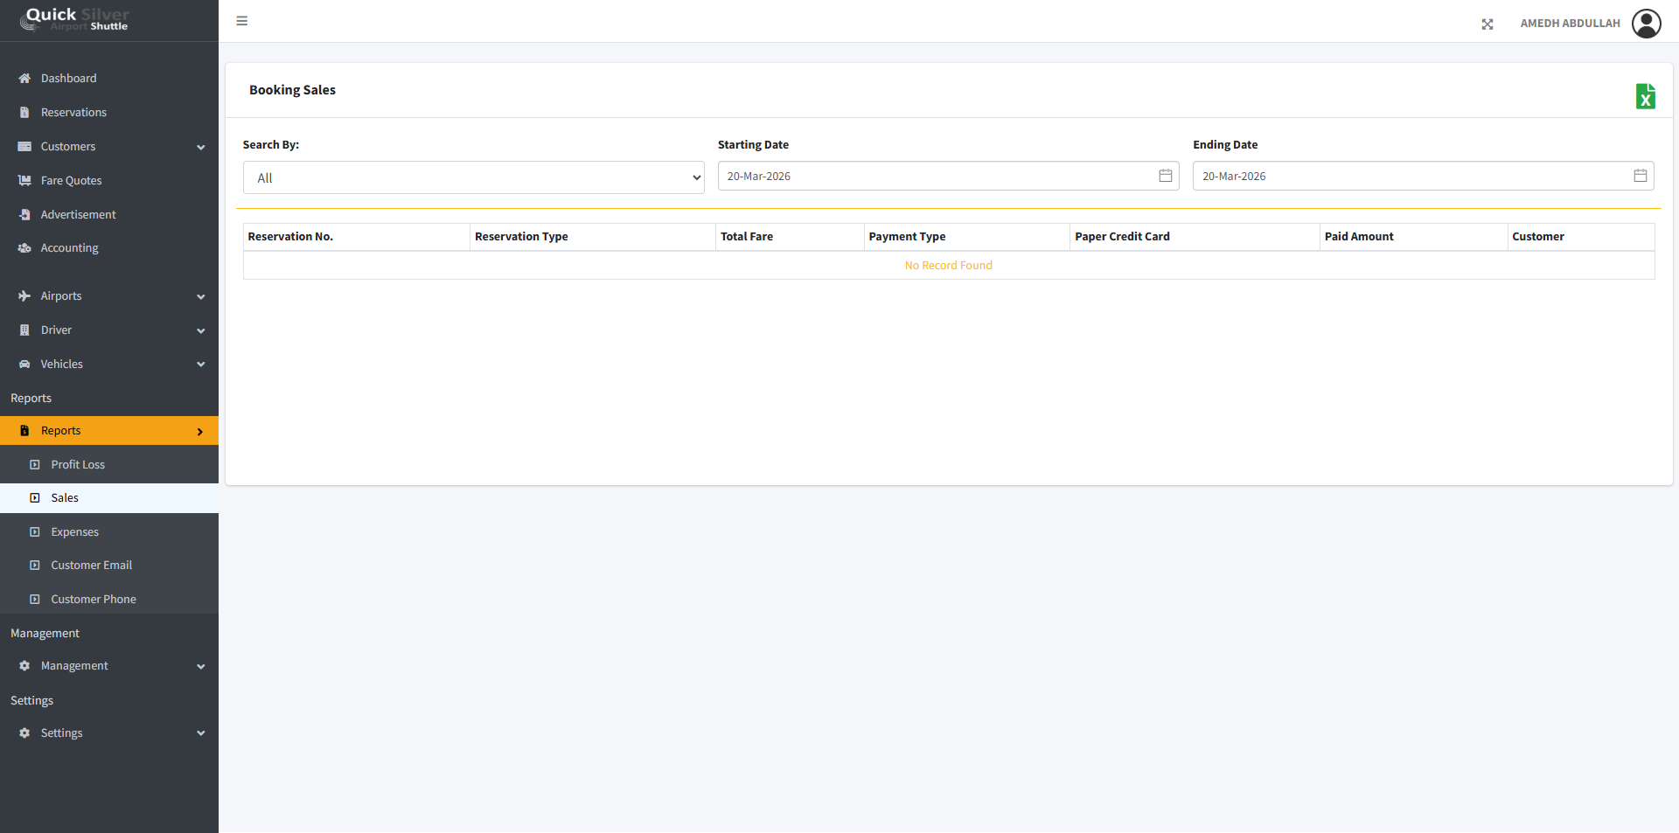Open the Expenses report
Image resolution: width=1679 pixels, height=833 pixels.
pos(74,532)
